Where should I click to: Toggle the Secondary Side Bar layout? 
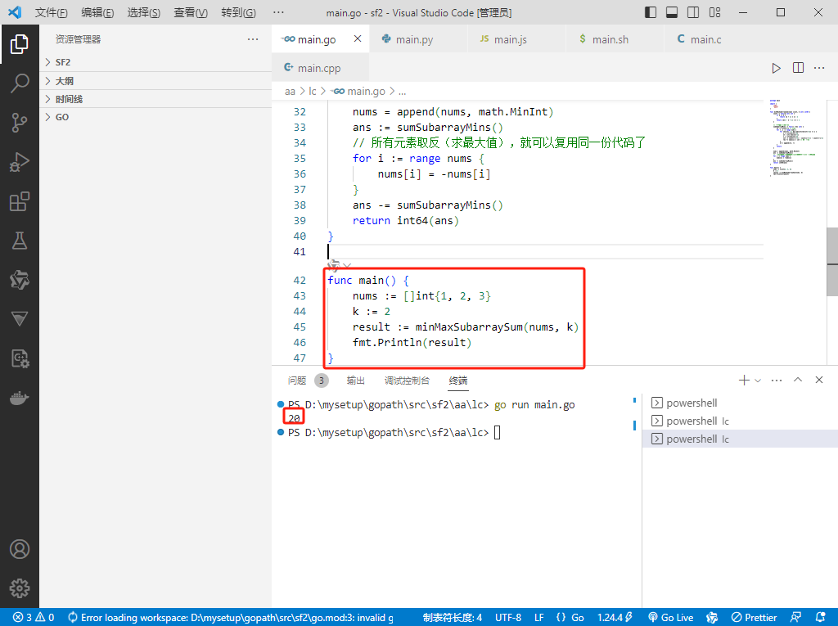(693, 12)
